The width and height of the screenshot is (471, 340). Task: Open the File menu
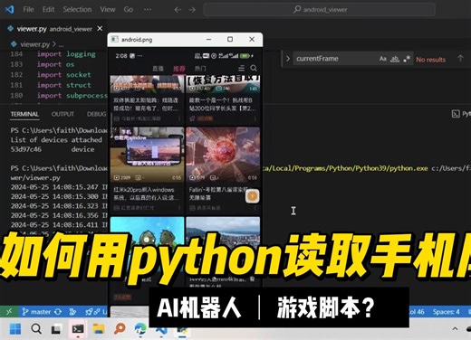[x=28, y=9]
